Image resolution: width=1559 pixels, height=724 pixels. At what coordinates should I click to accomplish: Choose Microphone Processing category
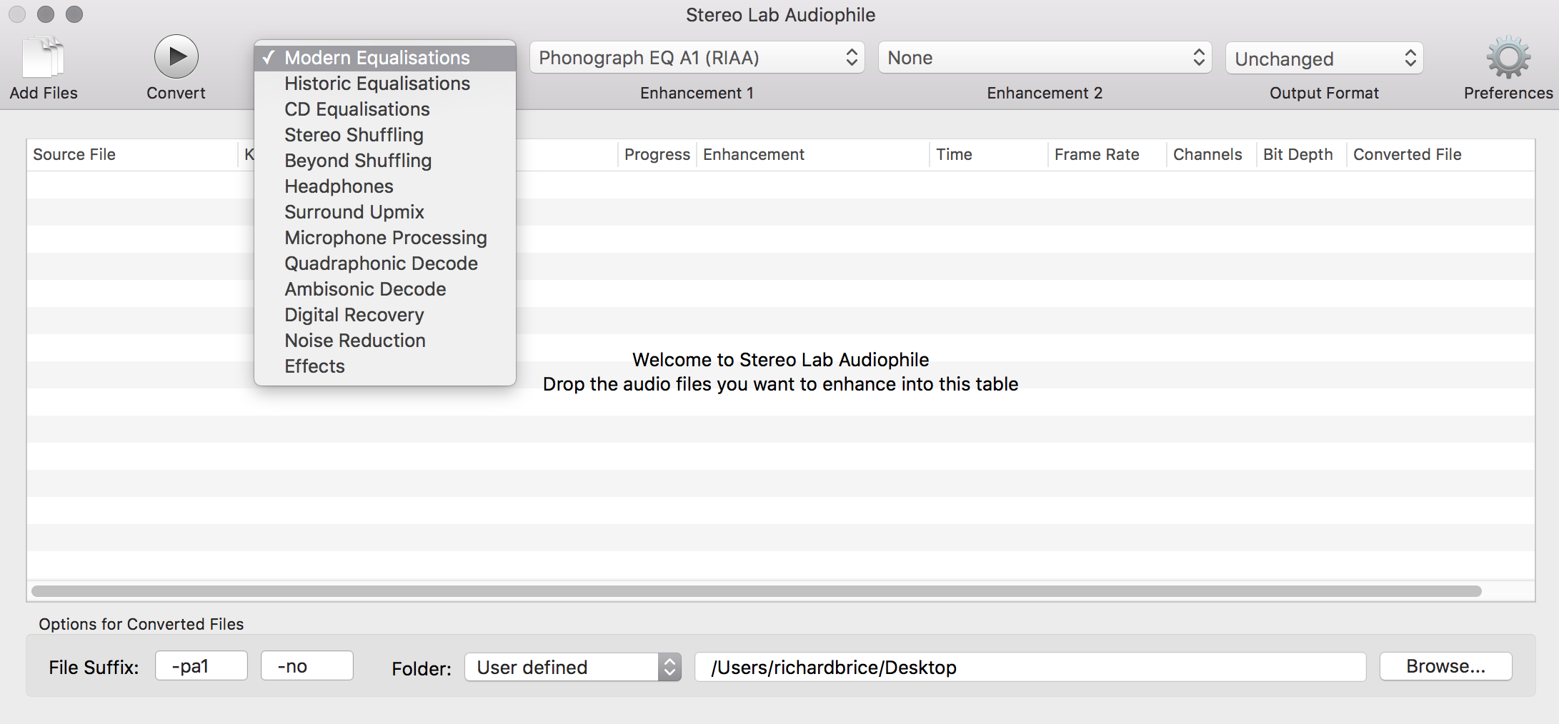coord(385,238)
